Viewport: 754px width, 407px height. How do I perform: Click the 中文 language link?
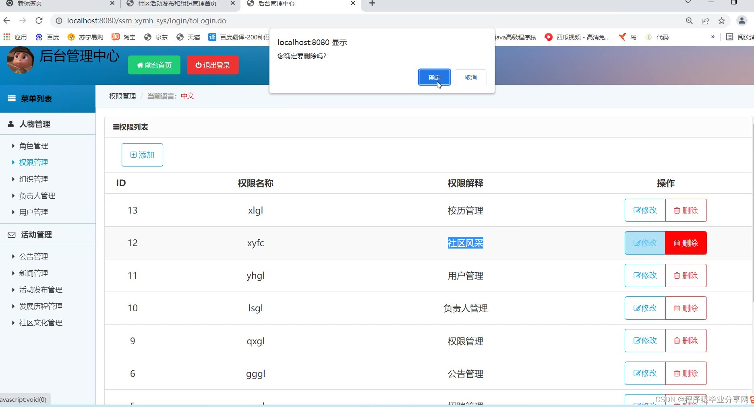tap(187, 96)
